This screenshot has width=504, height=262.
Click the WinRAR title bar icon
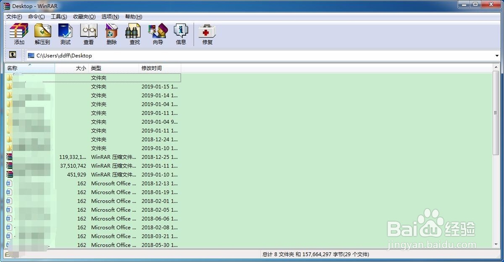(x=6, y=6)
